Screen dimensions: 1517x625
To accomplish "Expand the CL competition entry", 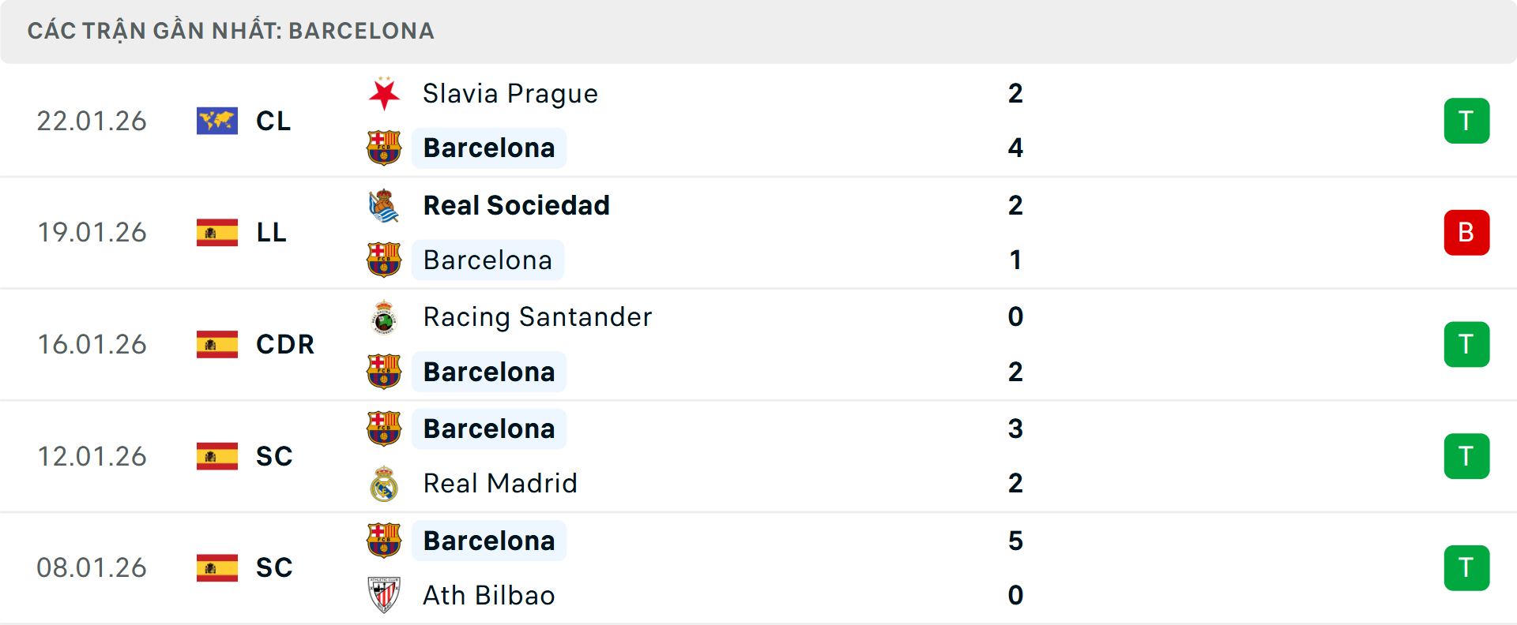I will tap(273, 121).
